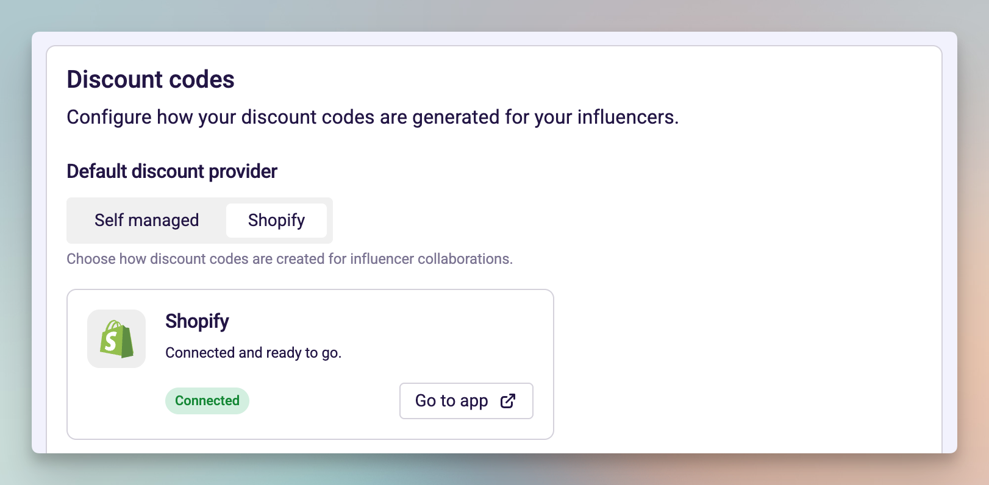The width and height of the screenshot is (989, 485).
Task: Click the Default discount provider label
Action: (171, 171)
